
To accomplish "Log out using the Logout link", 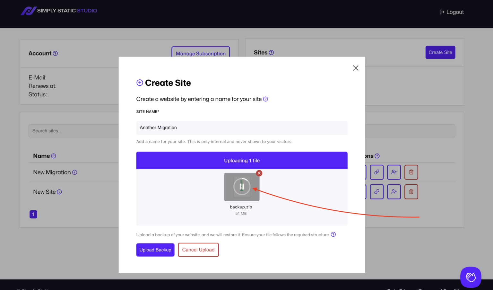I will coord(452,12).
